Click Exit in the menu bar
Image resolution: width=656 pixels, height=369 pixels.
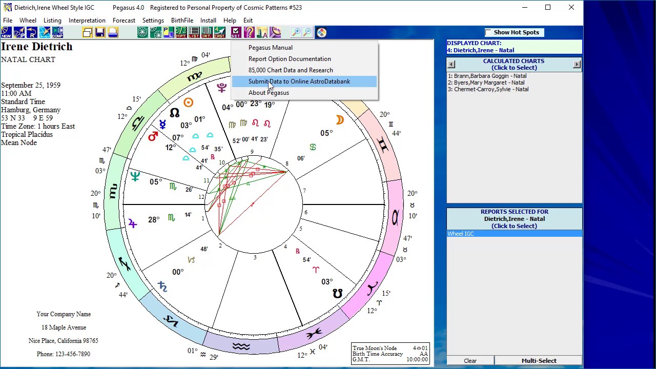(x=248, y=20)
